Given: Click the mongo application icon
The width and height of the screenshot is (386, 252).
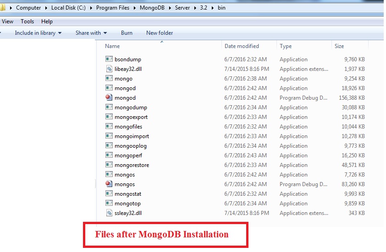Looking at the screenshot, I should click(109, 78).
